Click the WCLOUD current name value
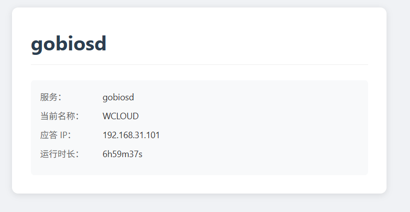 [x=120, y=116]
